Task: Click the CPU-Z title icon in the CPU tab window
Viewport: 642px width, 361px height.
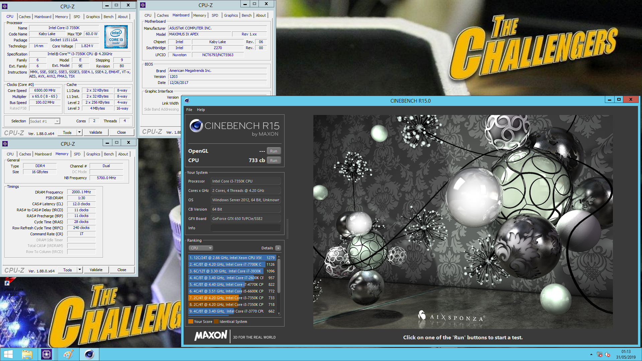Action: 5,6
